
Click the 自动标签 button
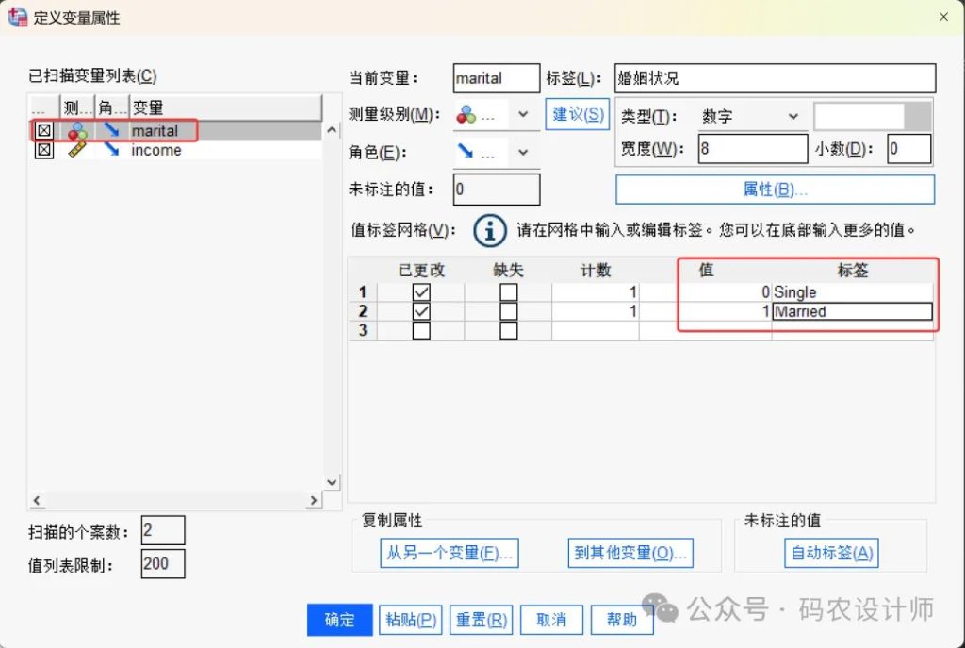(x=830, y=553)
